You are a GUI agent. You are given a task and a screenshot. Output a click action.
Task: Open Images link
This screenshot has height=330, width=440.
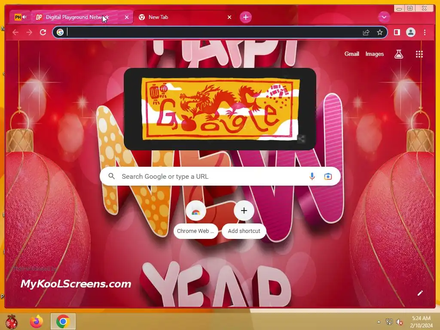pos(374,54)
